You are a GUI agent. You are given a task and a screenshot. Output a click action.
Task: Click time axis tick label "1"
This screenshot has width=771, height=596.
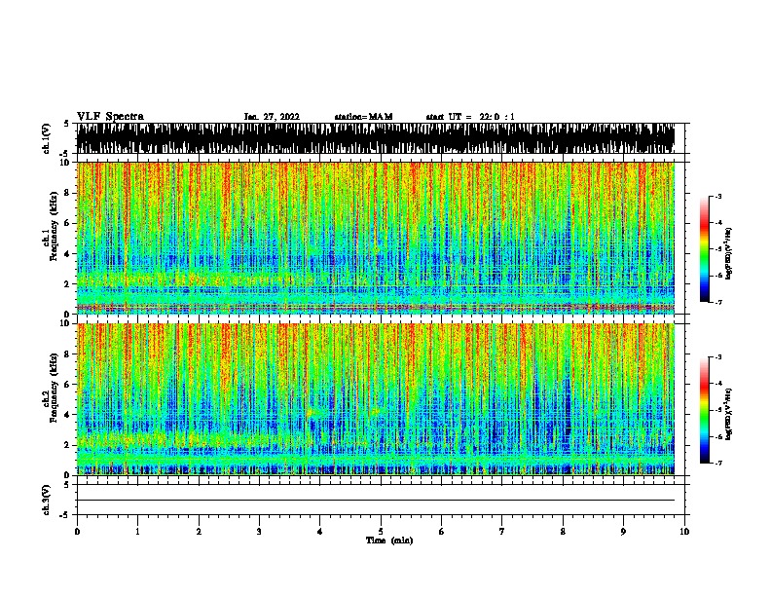(137, 531)
